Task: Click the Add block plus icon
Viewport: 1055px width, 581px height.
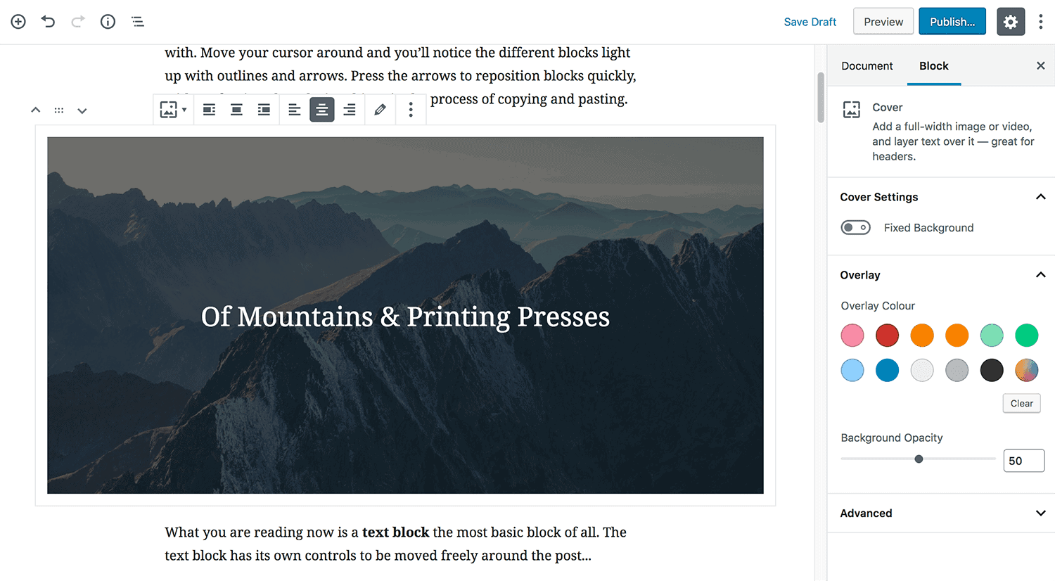Action: pyautogui.click(x=18, y=22)
